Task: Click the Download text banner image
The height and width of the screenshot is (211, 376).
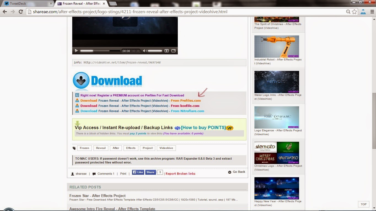Action: 116,81
